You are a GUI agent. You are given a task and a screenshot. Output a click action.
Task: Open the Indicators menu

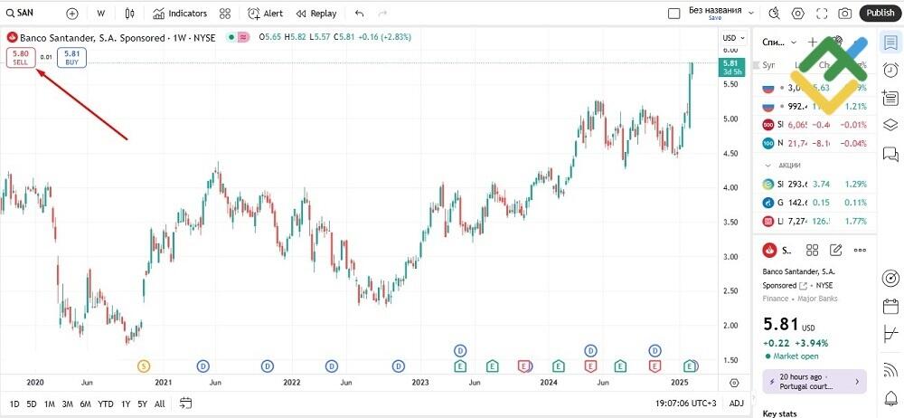click(180, 14)
